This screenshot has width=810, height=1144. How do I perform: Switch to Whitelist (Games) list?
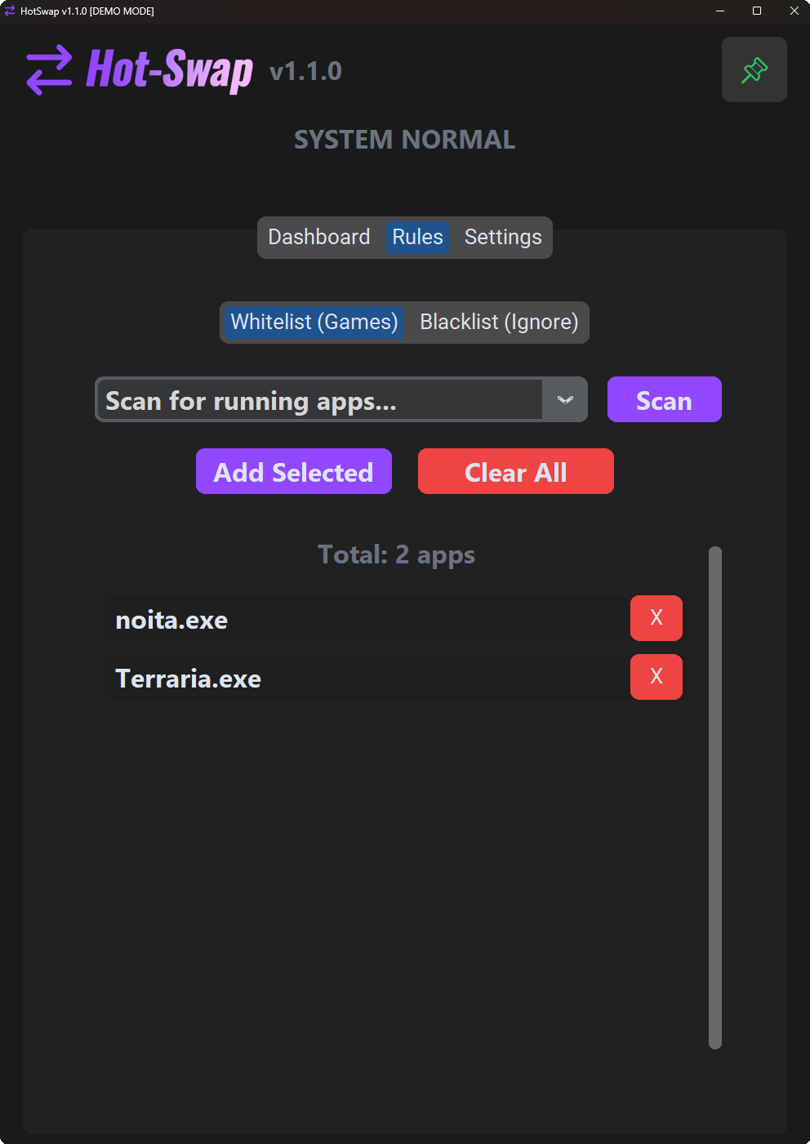(x=314, y=323)
